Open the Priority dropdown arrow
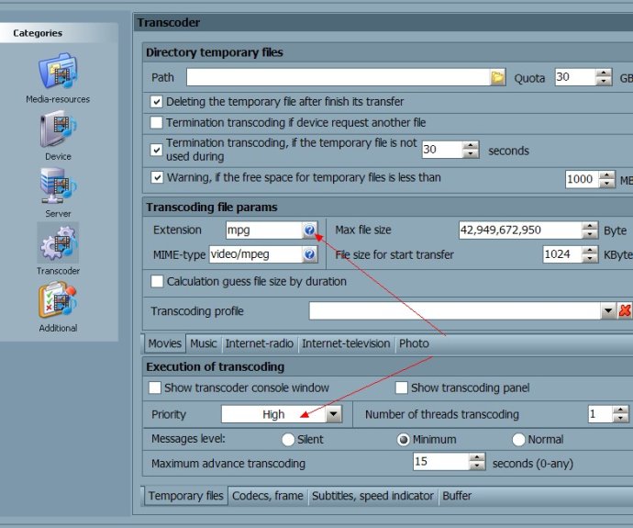Screen dimensions: 633x528 334,414
